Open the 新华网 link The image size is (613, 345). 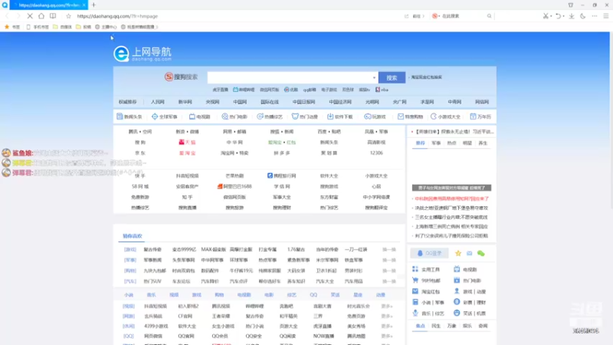pyautogui.click(x=185, y=102)
